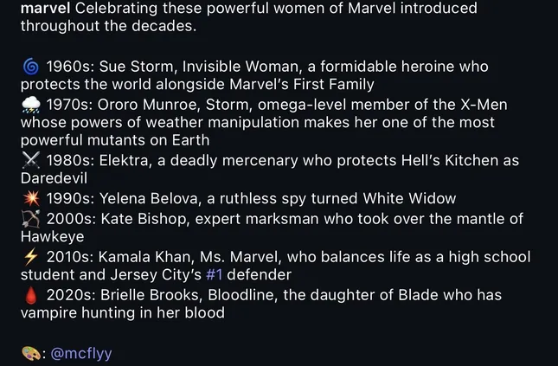The width and height of the screenshot is (558, 366).
Task: Click the bow and arrow emoji
Action: (x=29, y=218)
